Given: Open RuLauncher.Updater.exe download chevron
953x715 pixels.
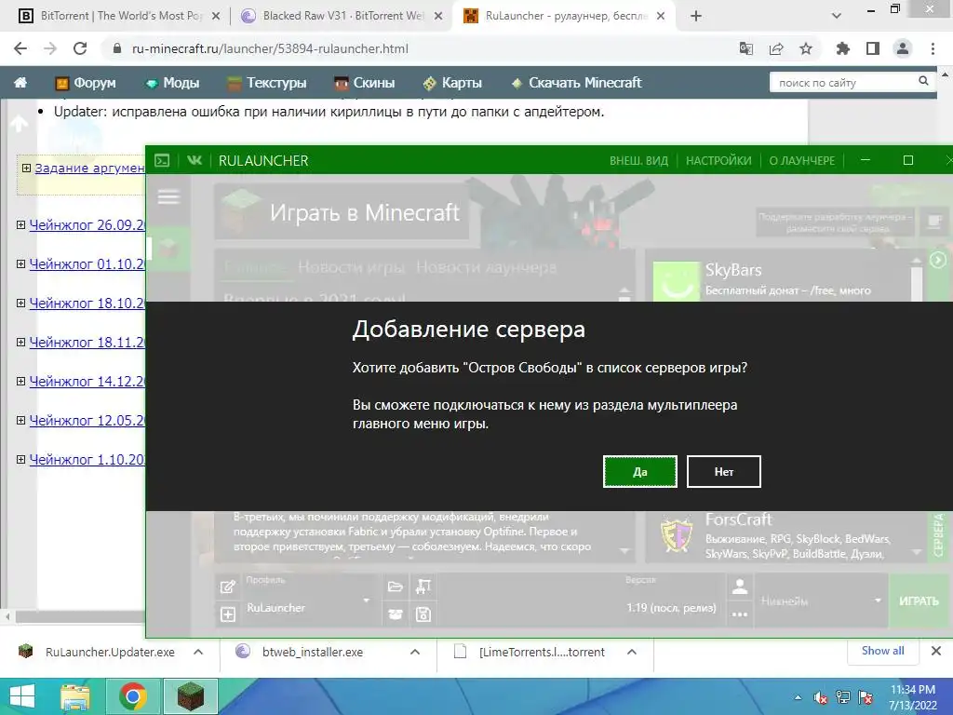Looking at the screenshot, I should pyautogui.click(x=198, y=652).
